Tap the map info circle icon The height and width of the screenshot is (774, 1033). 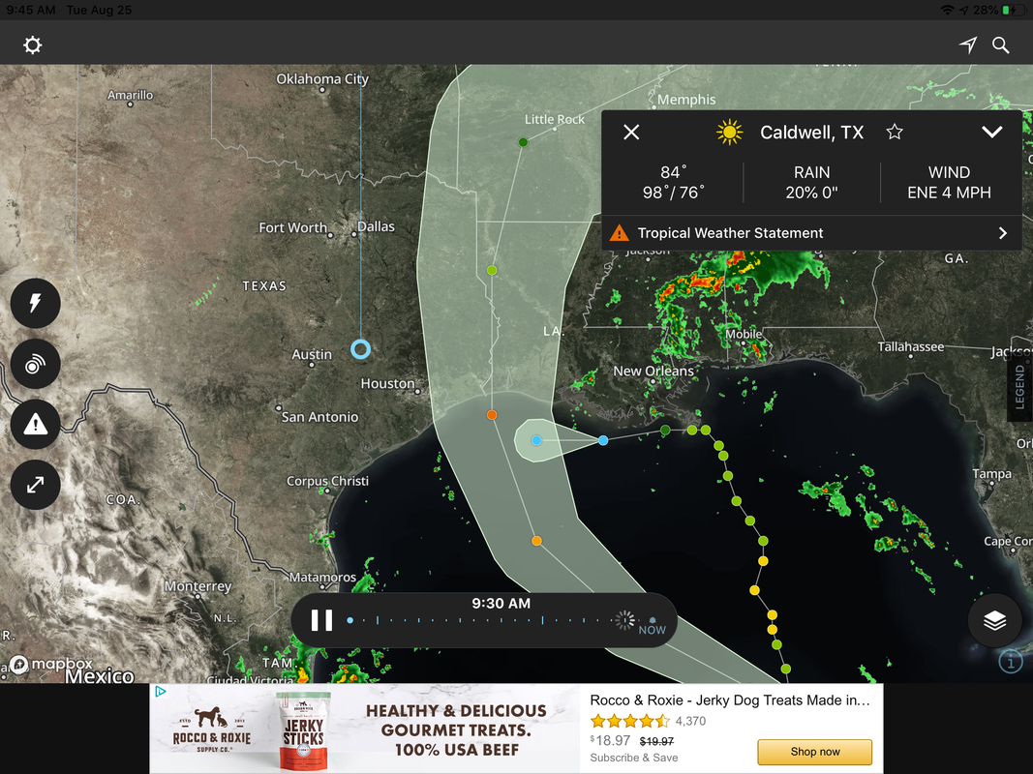coord(1011,660)
